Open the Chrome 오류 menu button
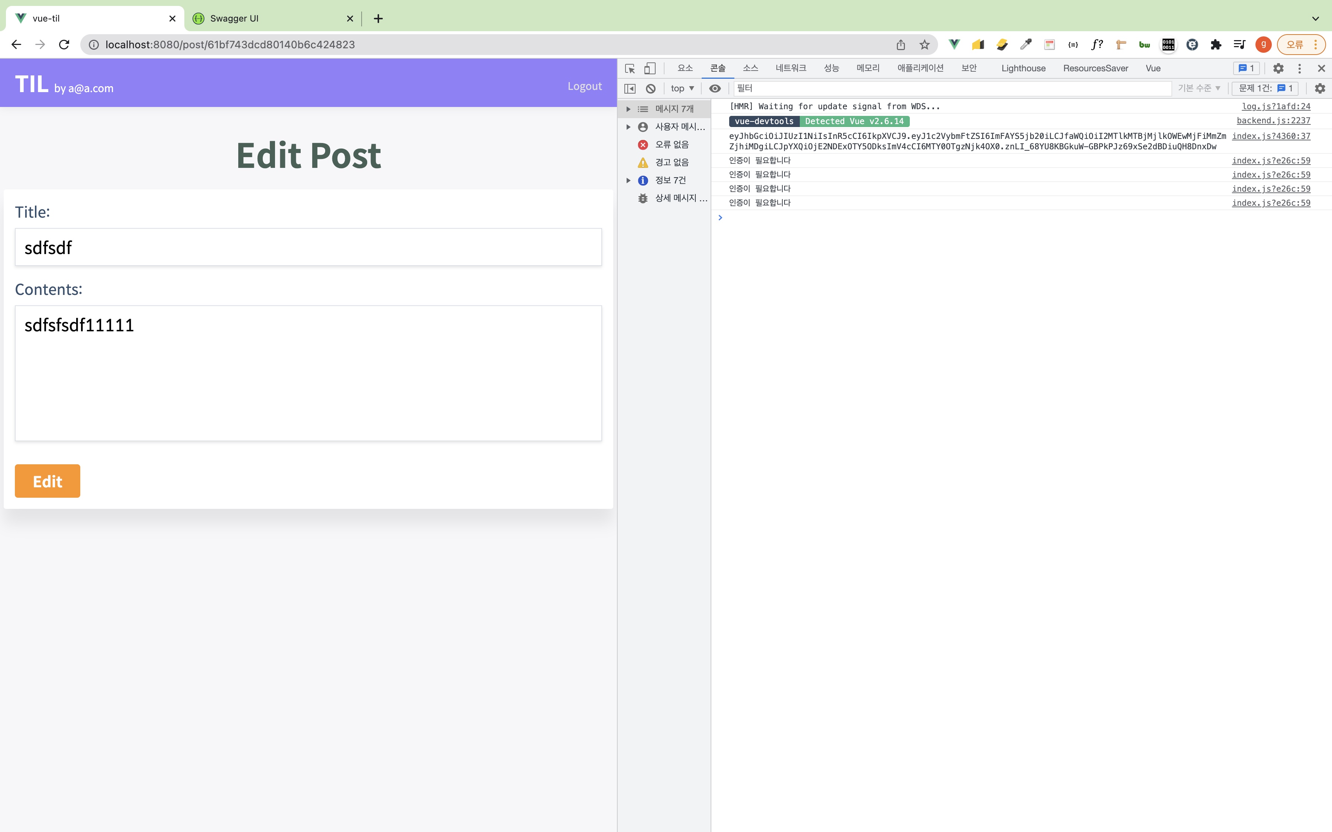 point(1301,45)
